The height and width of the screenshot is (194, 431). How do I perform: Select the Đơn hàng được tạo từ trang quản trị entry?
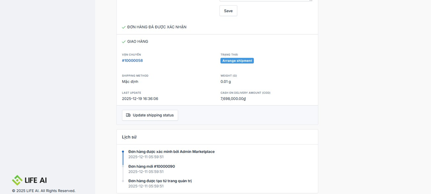[x=160, y=181]
